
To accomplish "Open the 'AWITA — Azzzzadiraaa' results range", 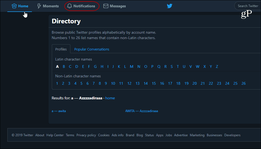I will point(142,111).
